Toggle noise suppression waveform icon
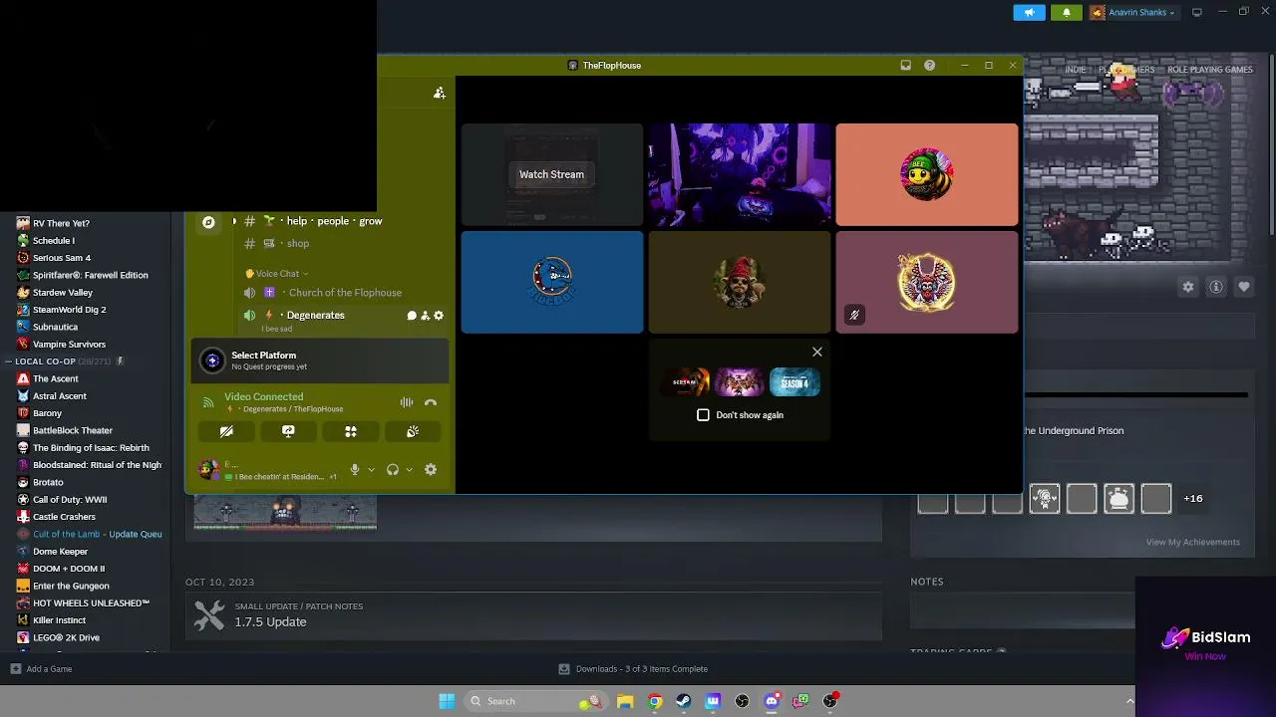This screenshot has height=717, width=1276. [407, 402]
